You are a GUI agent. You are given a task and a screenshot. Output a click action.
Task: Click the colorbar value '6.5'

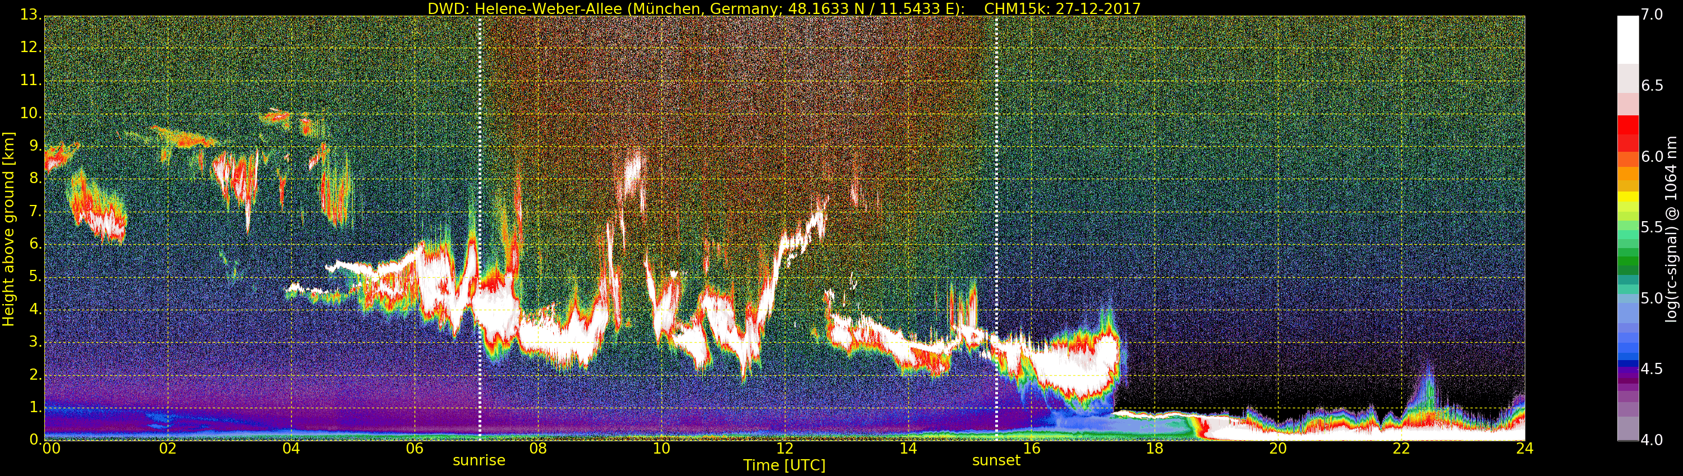1652,86
